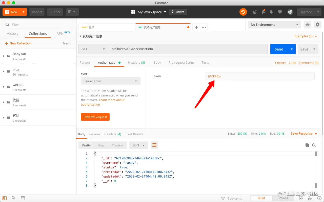Click the Import button
Image resolution: width=324 pixels, height=202 pixels.
coord(37,12)
